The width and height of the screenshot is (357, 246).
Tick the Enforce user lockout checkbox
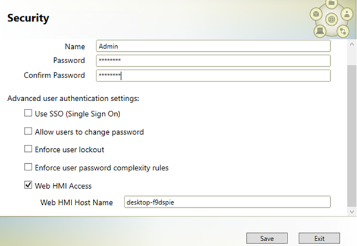click(28, 149)
